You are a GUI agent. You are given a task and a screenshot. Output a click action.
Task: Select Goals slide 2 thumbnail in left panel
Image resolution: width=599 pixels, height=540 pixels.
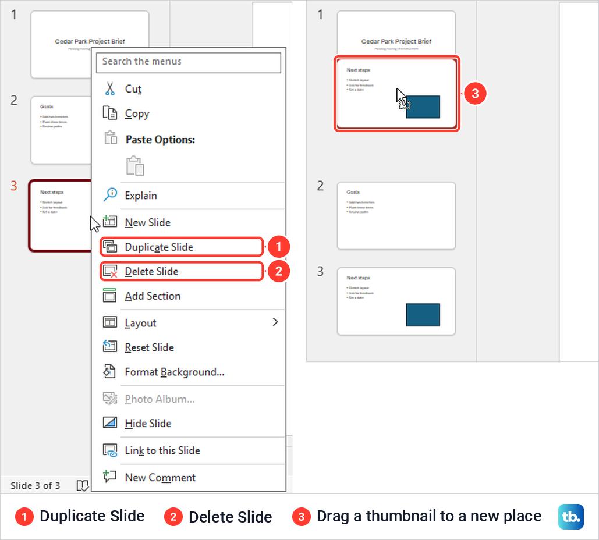[61, 130]
